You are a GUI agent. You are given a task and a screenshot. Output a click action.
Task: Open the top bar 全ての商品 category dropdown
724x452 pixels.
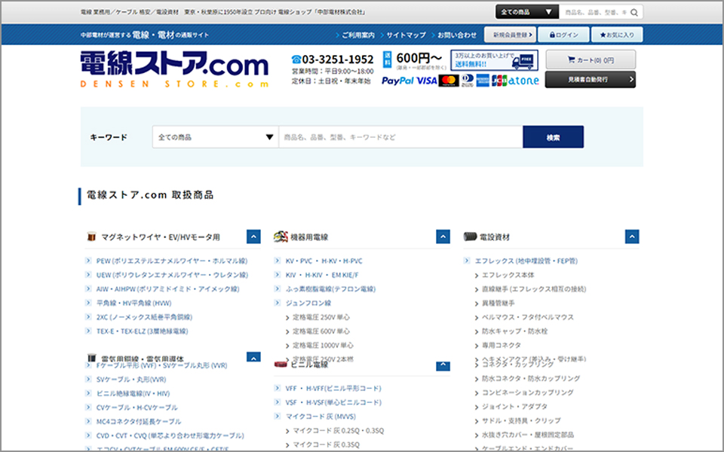(x=527, y=12)
